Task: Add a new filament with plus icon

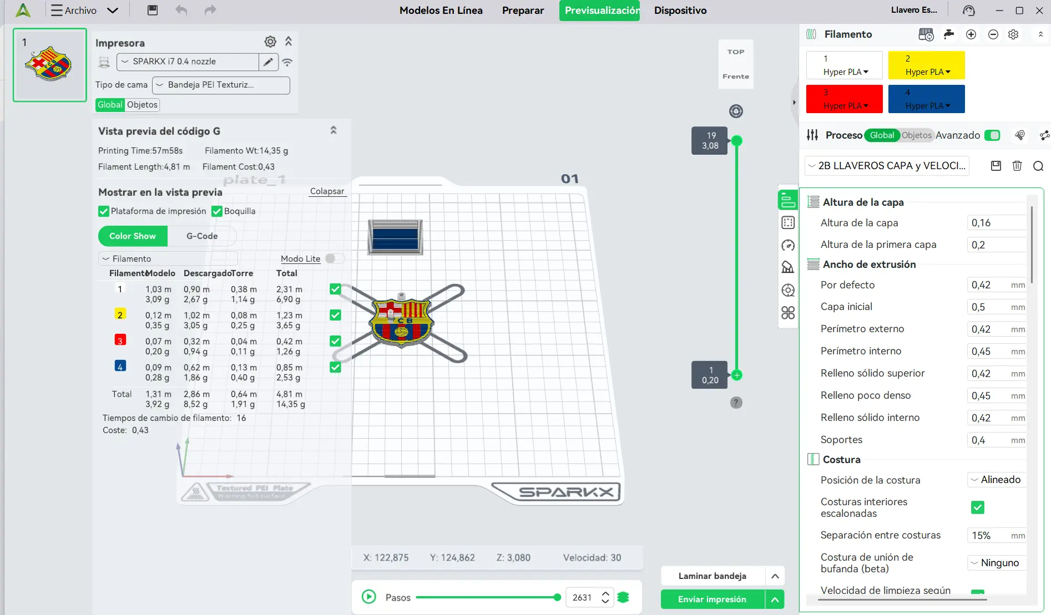Action: tap(971, 34)
